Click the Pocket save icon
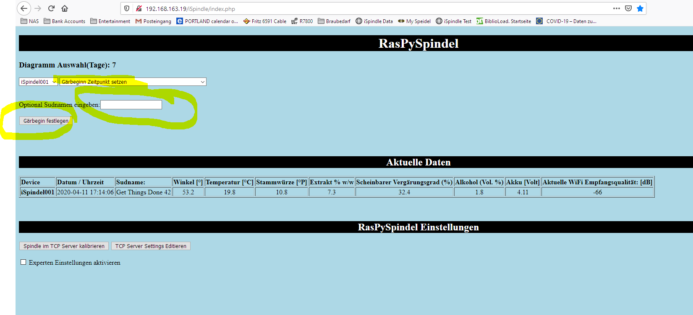Viewport: 693px width, 315px height. [628, 8]
